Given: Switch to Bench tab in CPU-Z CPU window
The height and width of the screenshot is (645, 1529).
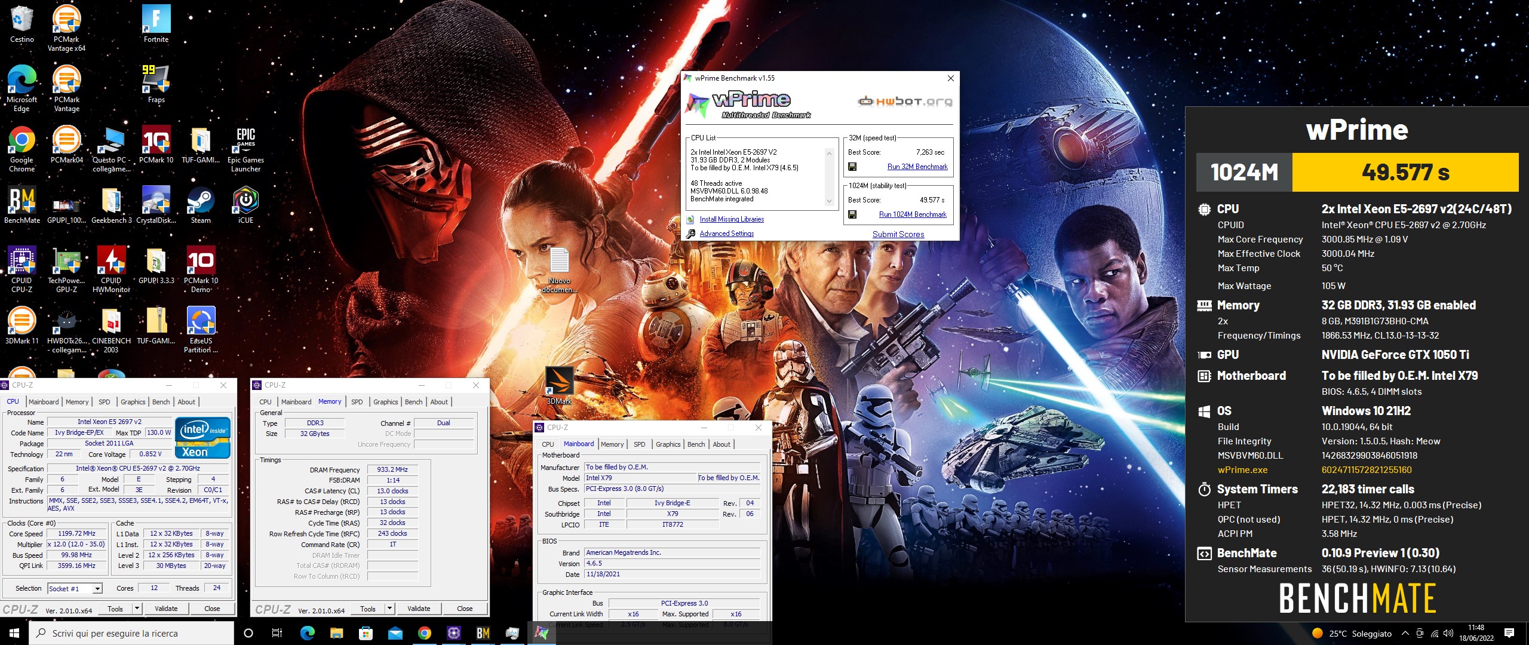Looking at the screenshot, I should (161, 402).
